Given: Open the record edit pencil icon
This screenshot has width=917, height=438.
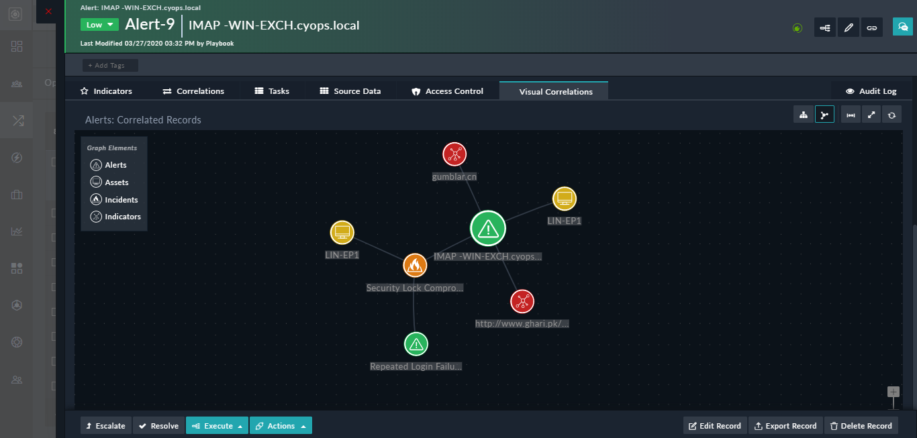Looking at the screenshot, I should pyautogui.click(x=848, y=28).
